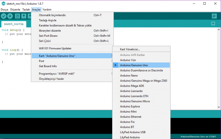
Task: Open Kart Yöneticisi... board manager
Action: coord(130,49)
